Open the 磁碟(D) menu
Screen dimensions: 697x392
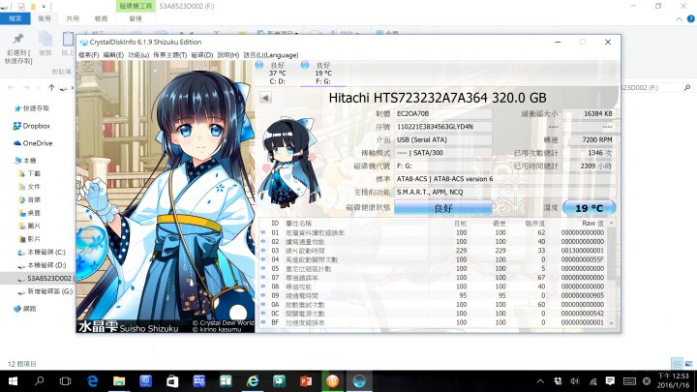(x=201, y=55)
